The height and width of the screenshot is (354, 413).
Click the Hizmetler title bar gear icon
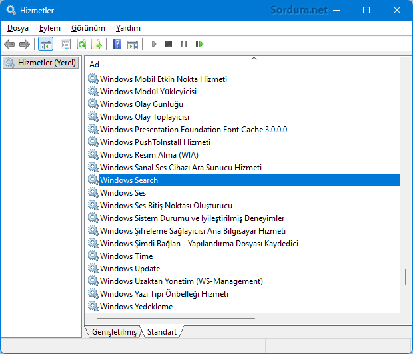click(x=11, y=10)
